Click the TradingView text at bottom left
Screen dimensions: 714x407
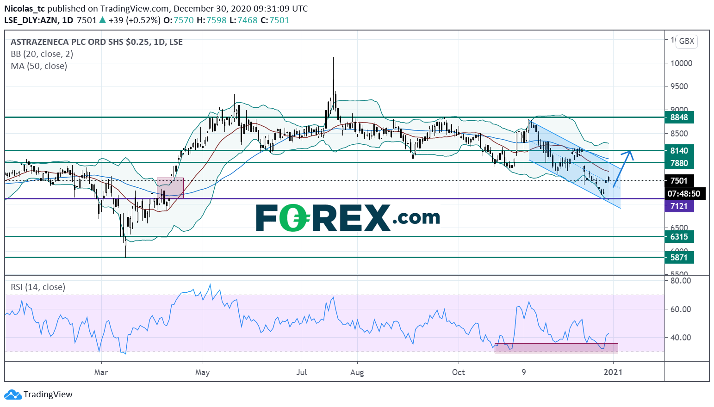pos(48,395)
